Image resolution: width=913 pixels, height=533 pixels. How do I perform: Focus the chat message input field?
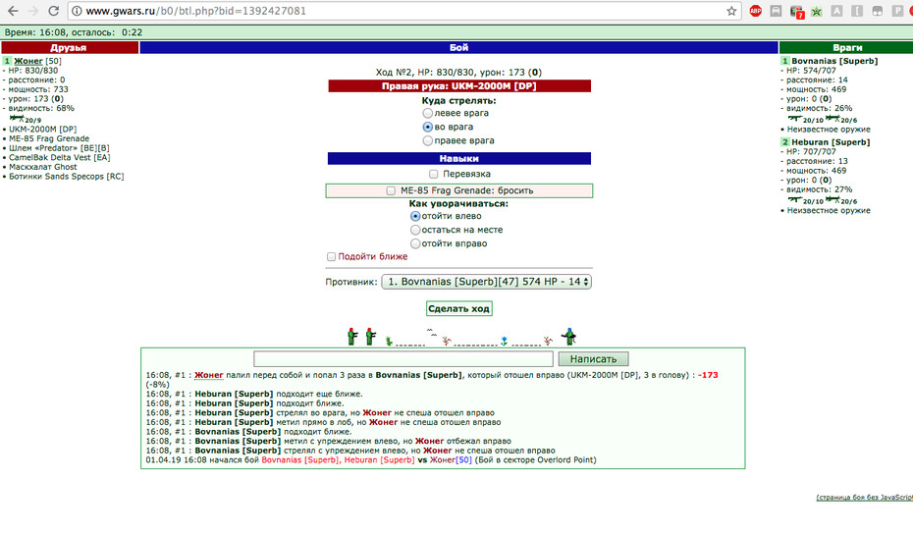403,359
